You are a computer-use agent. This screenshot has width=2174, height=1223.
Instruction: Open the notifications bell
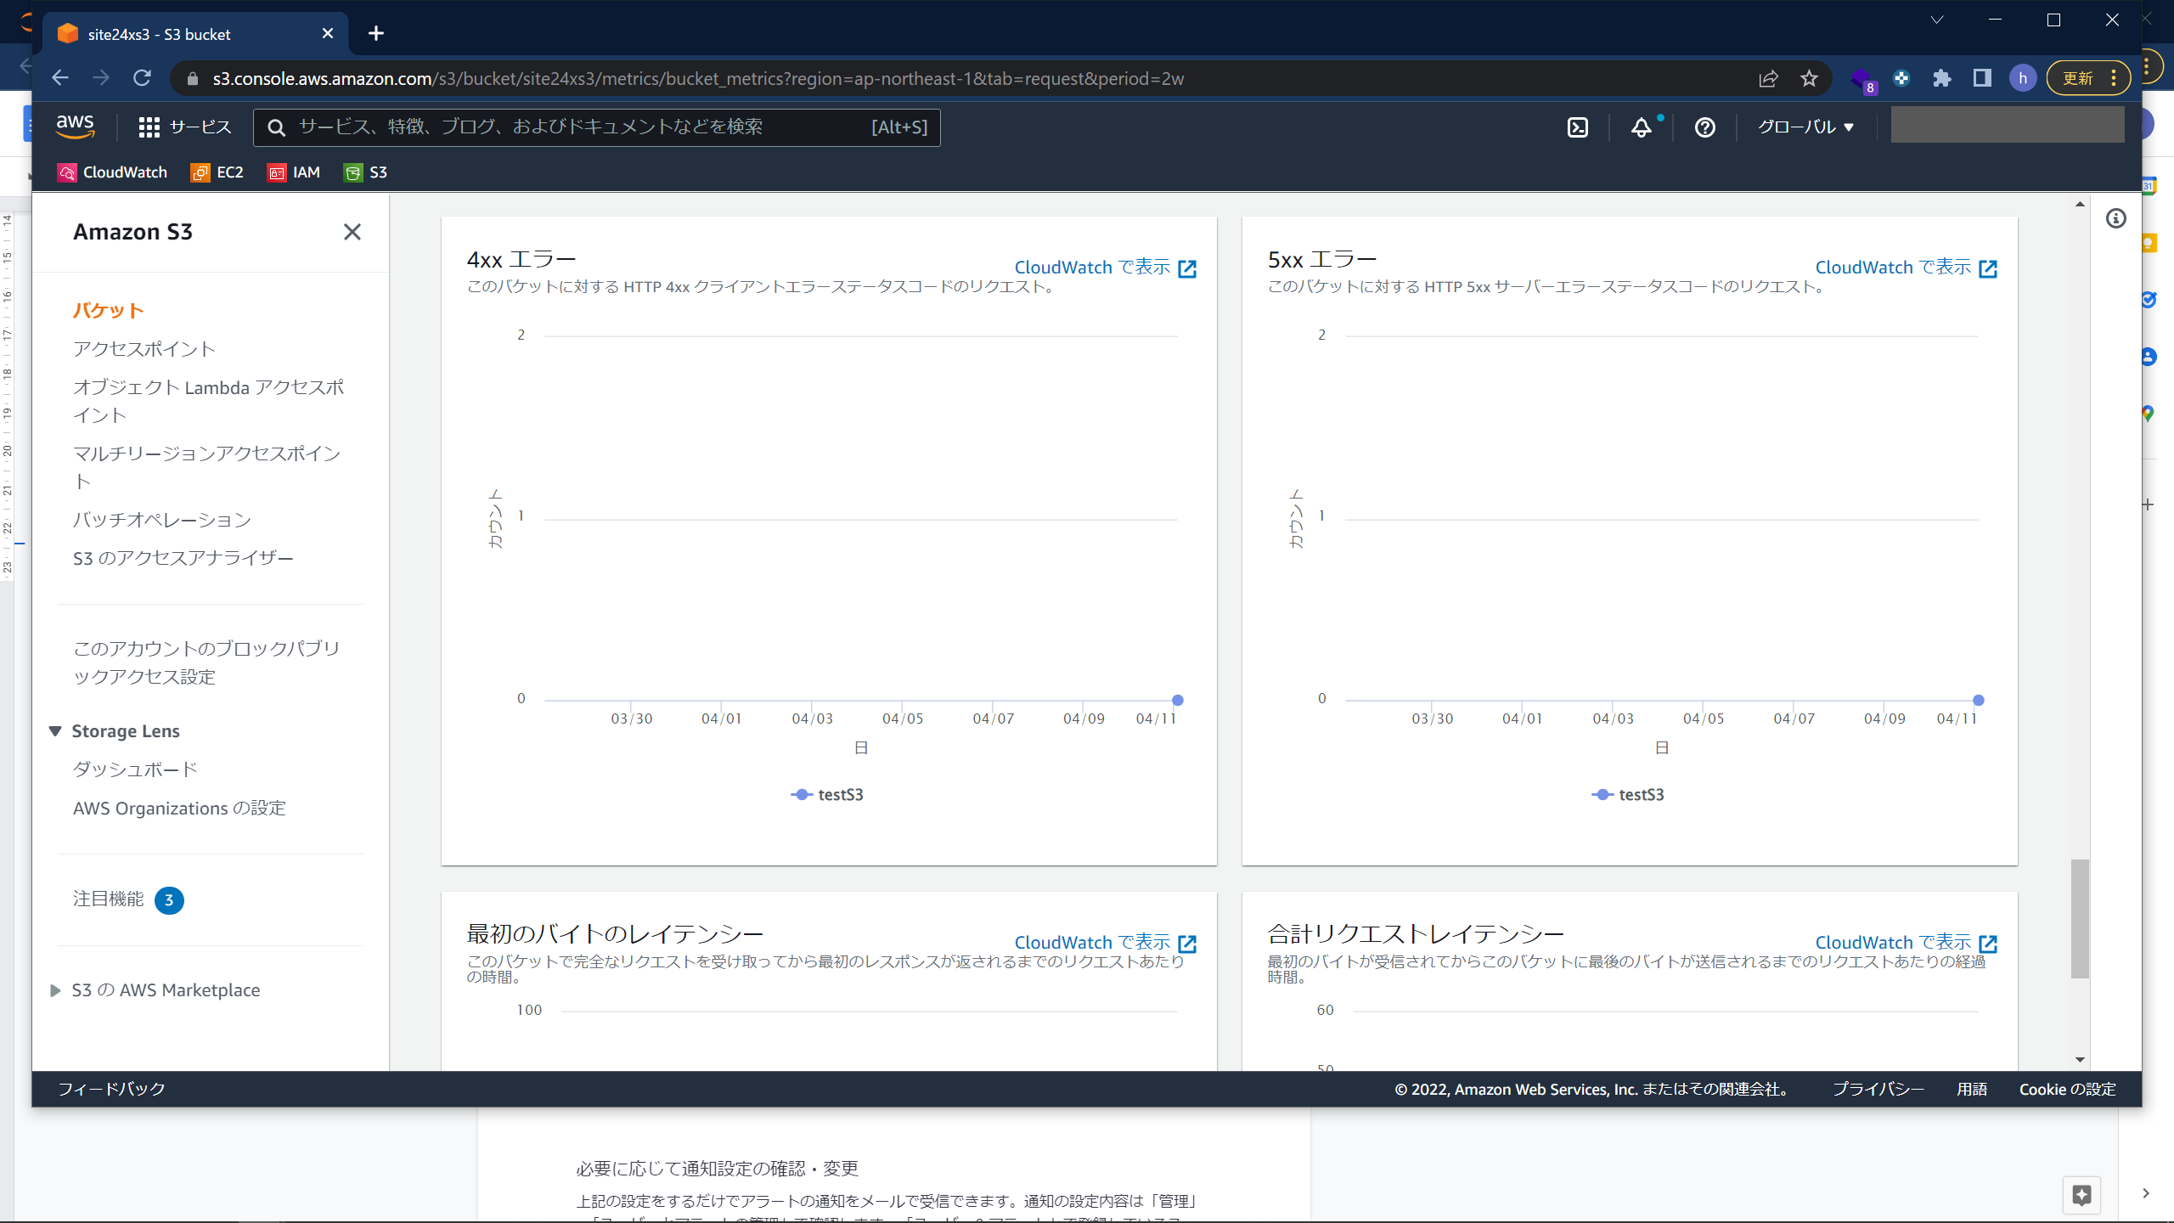pyautogui.click(x=1641, y=127)
